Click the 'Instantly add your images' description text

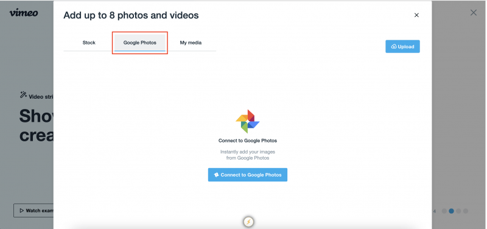(x=248, y=155)
